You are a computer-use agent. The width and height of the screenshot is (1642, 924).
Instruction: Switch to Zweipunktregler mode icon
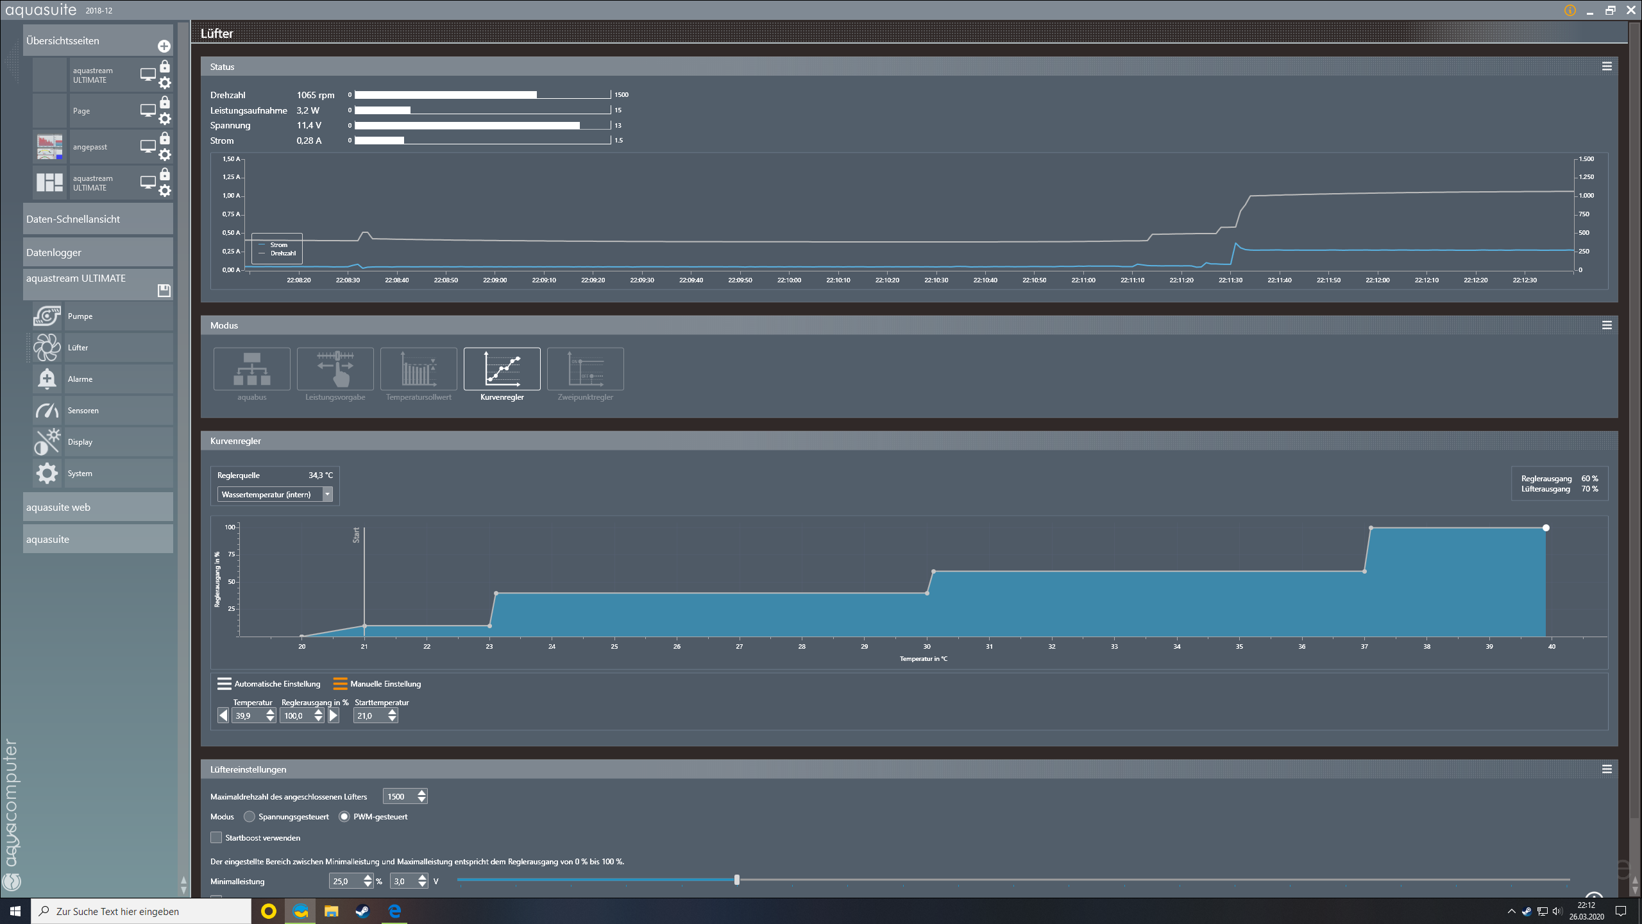coord(585,369)
